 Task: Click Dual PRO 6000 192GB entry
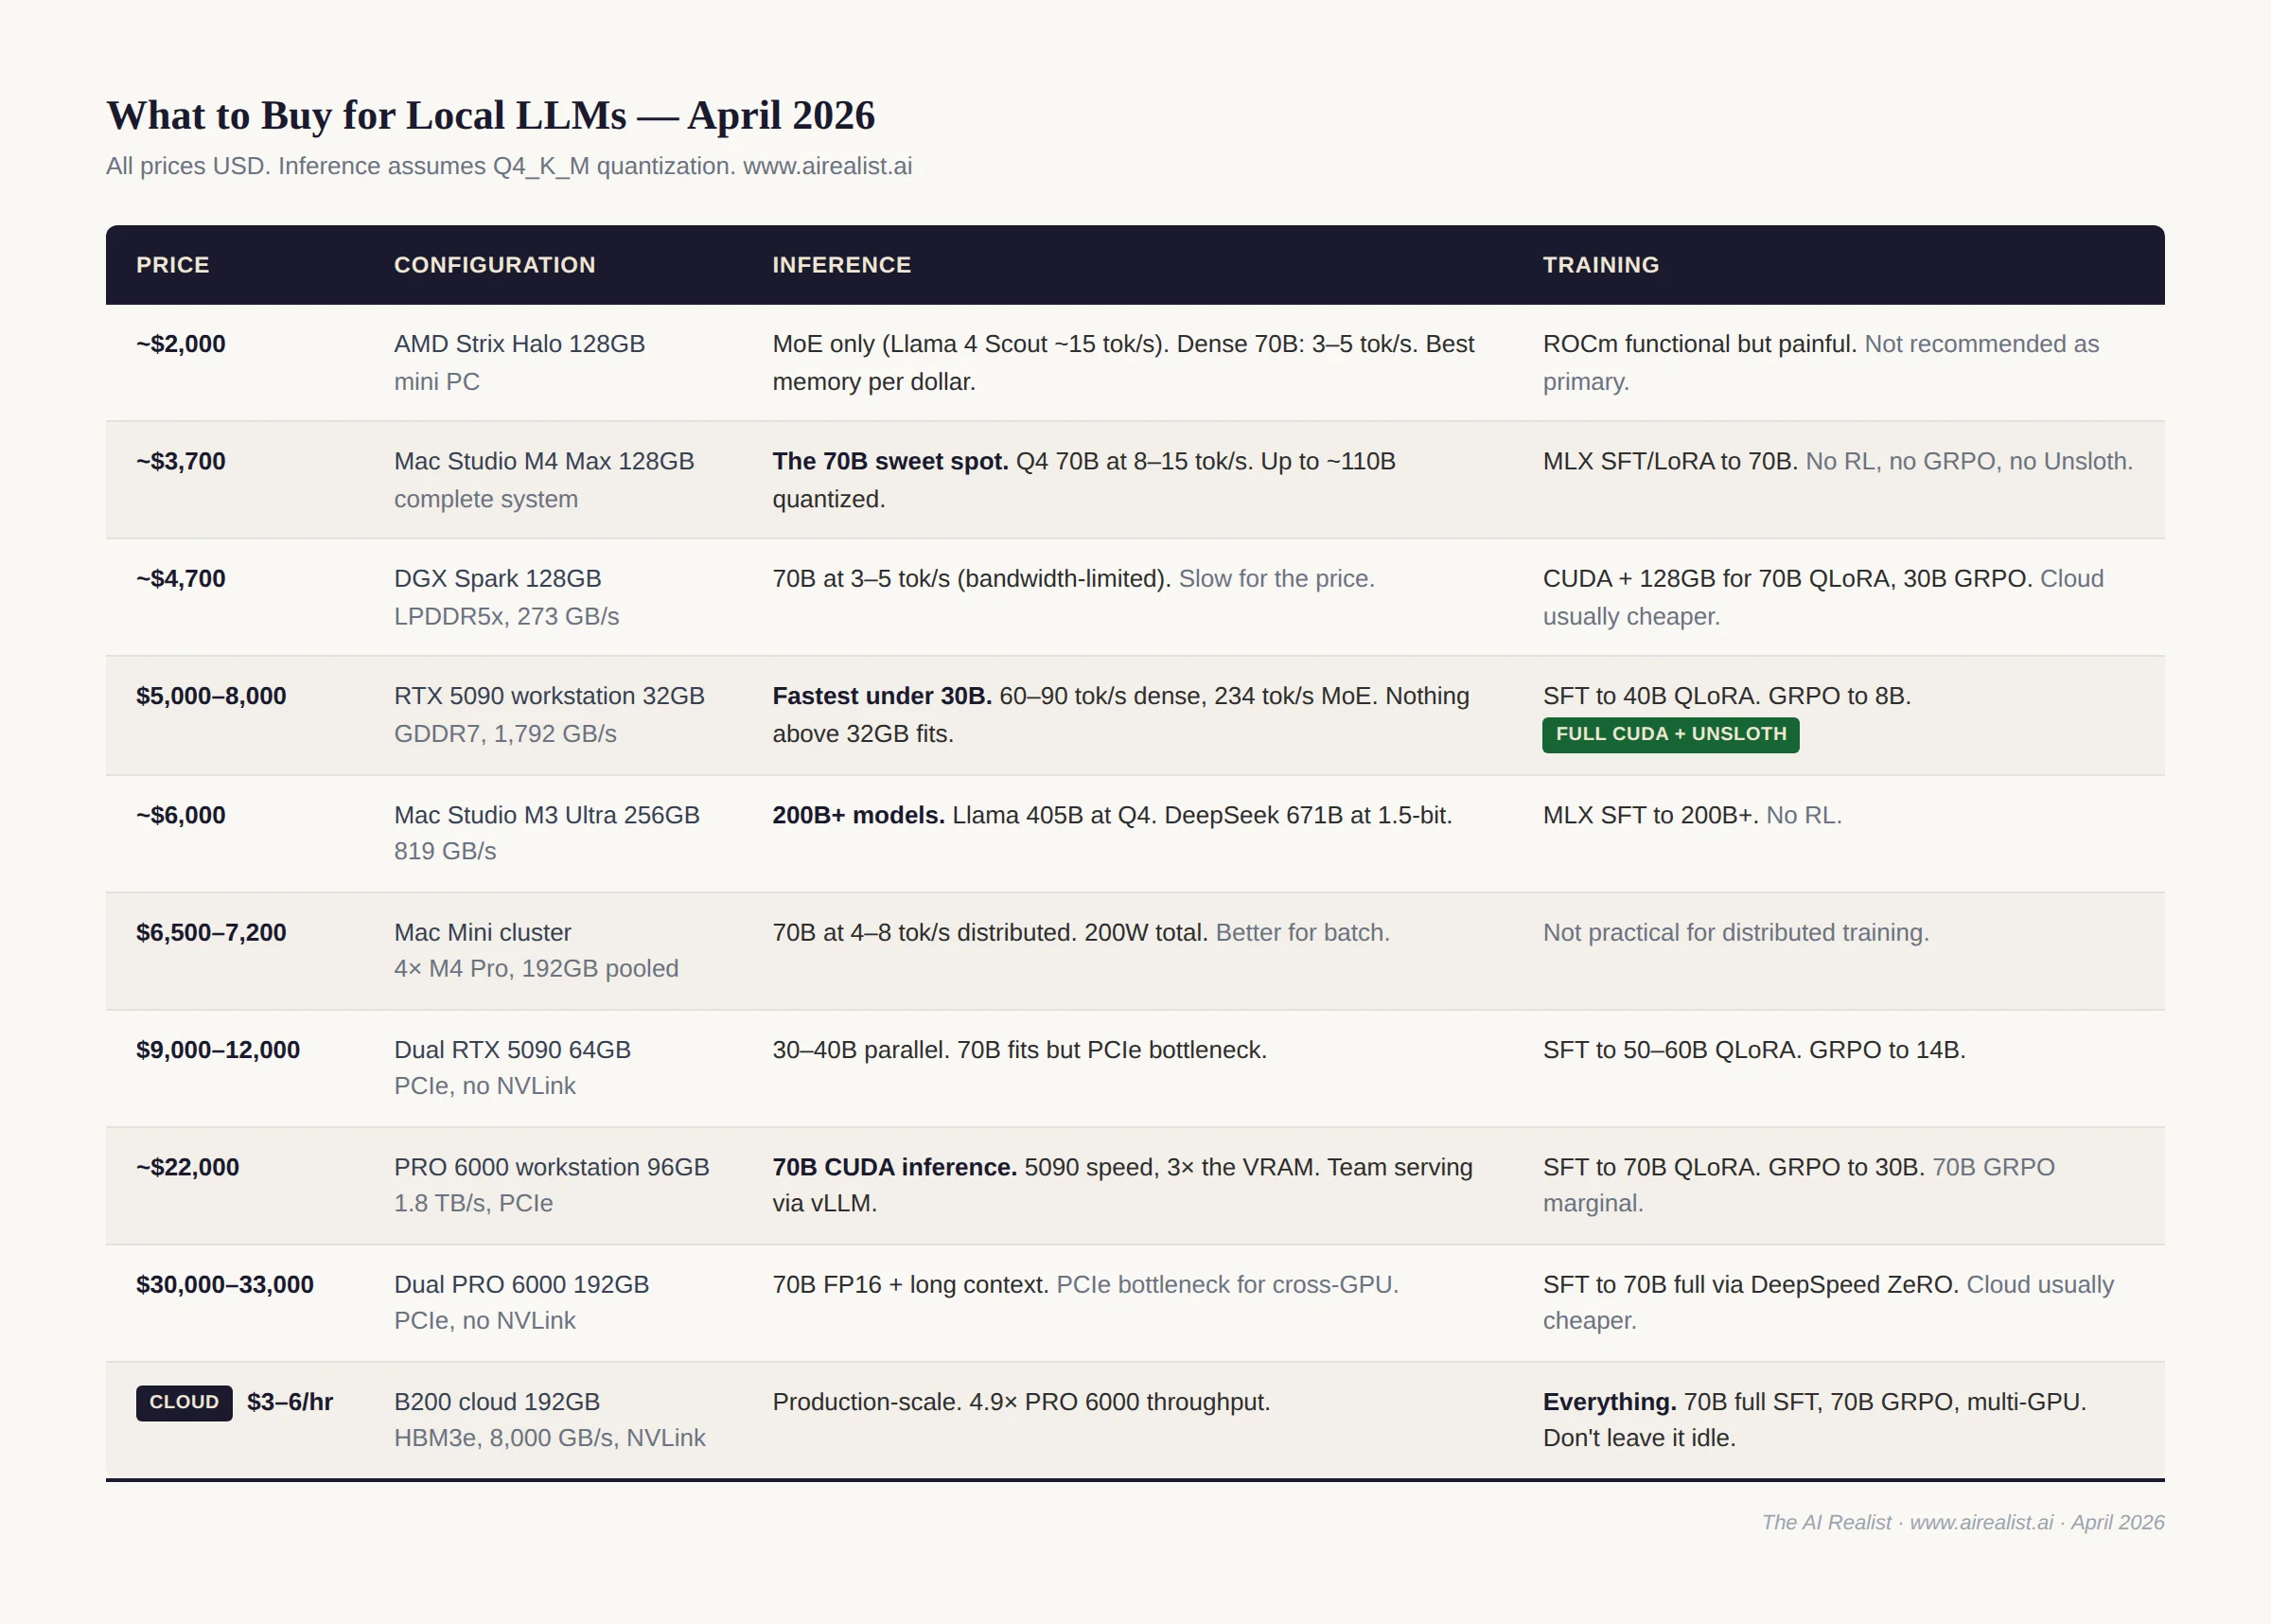(520, 1284)
